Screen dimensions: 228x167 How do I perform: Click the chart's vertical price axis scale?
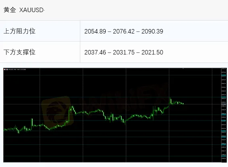pos(224,115)
